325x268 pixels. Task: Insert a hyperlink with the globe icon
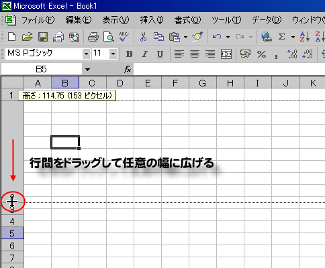click(267, 37)
